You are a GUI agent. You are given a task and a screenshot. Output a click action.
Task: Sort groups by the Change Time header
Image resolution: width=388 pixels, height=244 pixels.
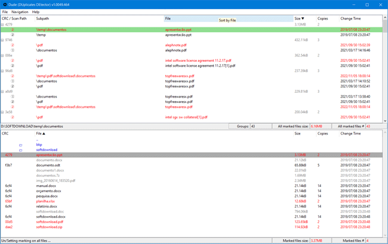[x=361, y=18]
